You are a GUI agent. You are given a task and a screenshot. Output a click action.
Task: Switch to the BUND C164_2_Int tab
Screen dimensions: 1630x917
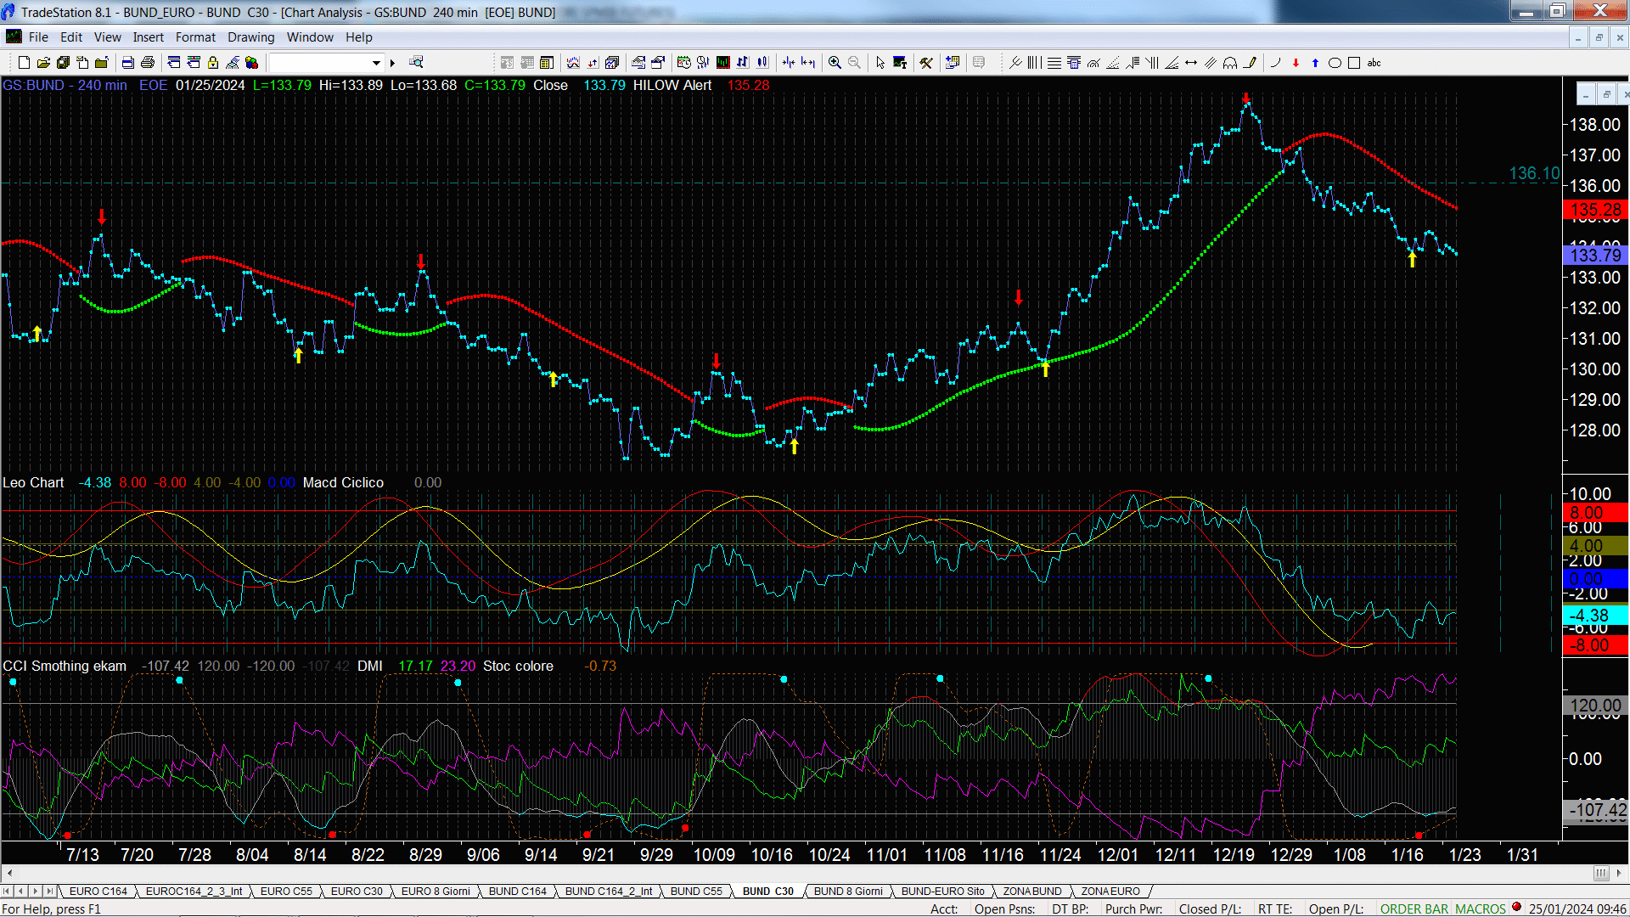pyautogui.click(x=609, y=892)
